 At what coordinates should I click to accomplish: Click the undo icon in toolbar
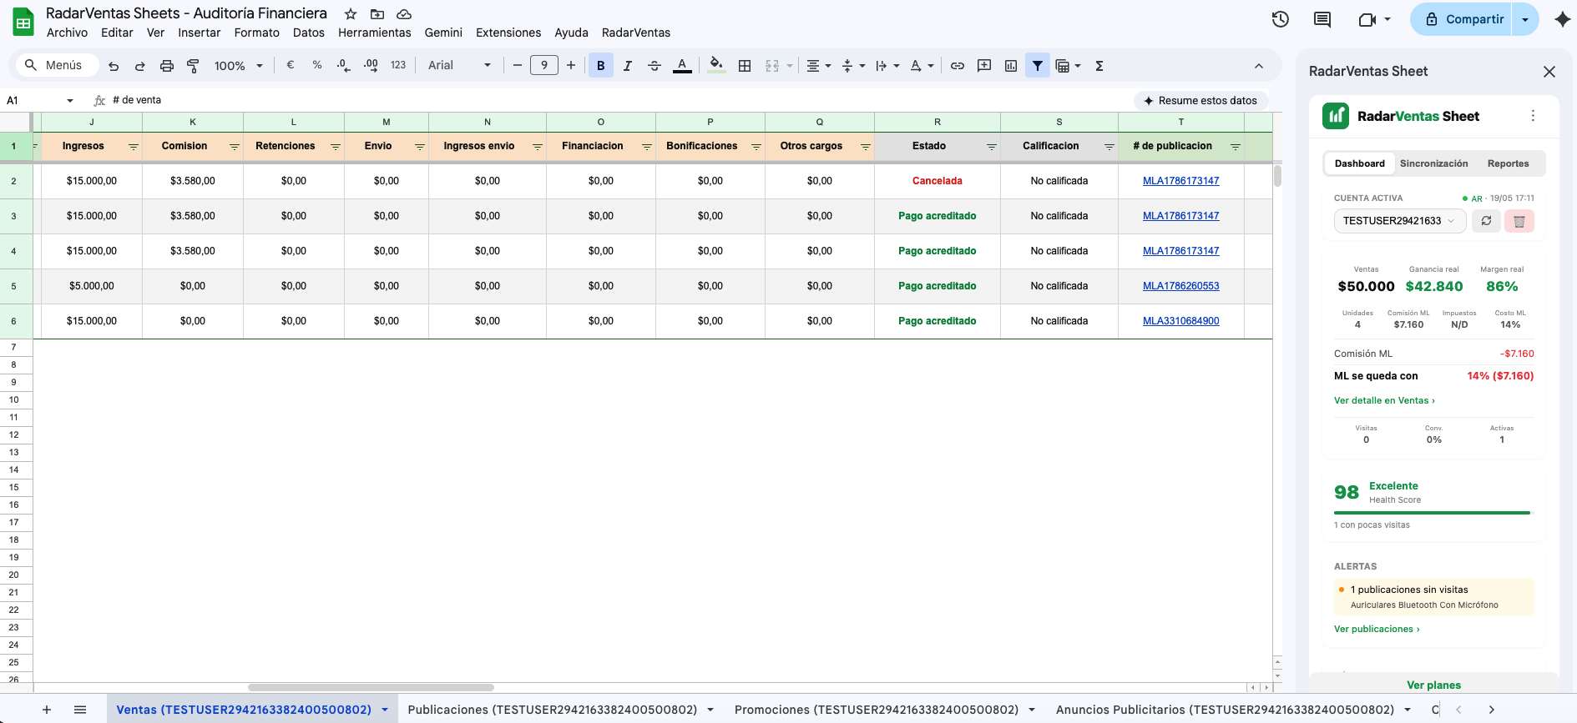click(x=114, y=66)
